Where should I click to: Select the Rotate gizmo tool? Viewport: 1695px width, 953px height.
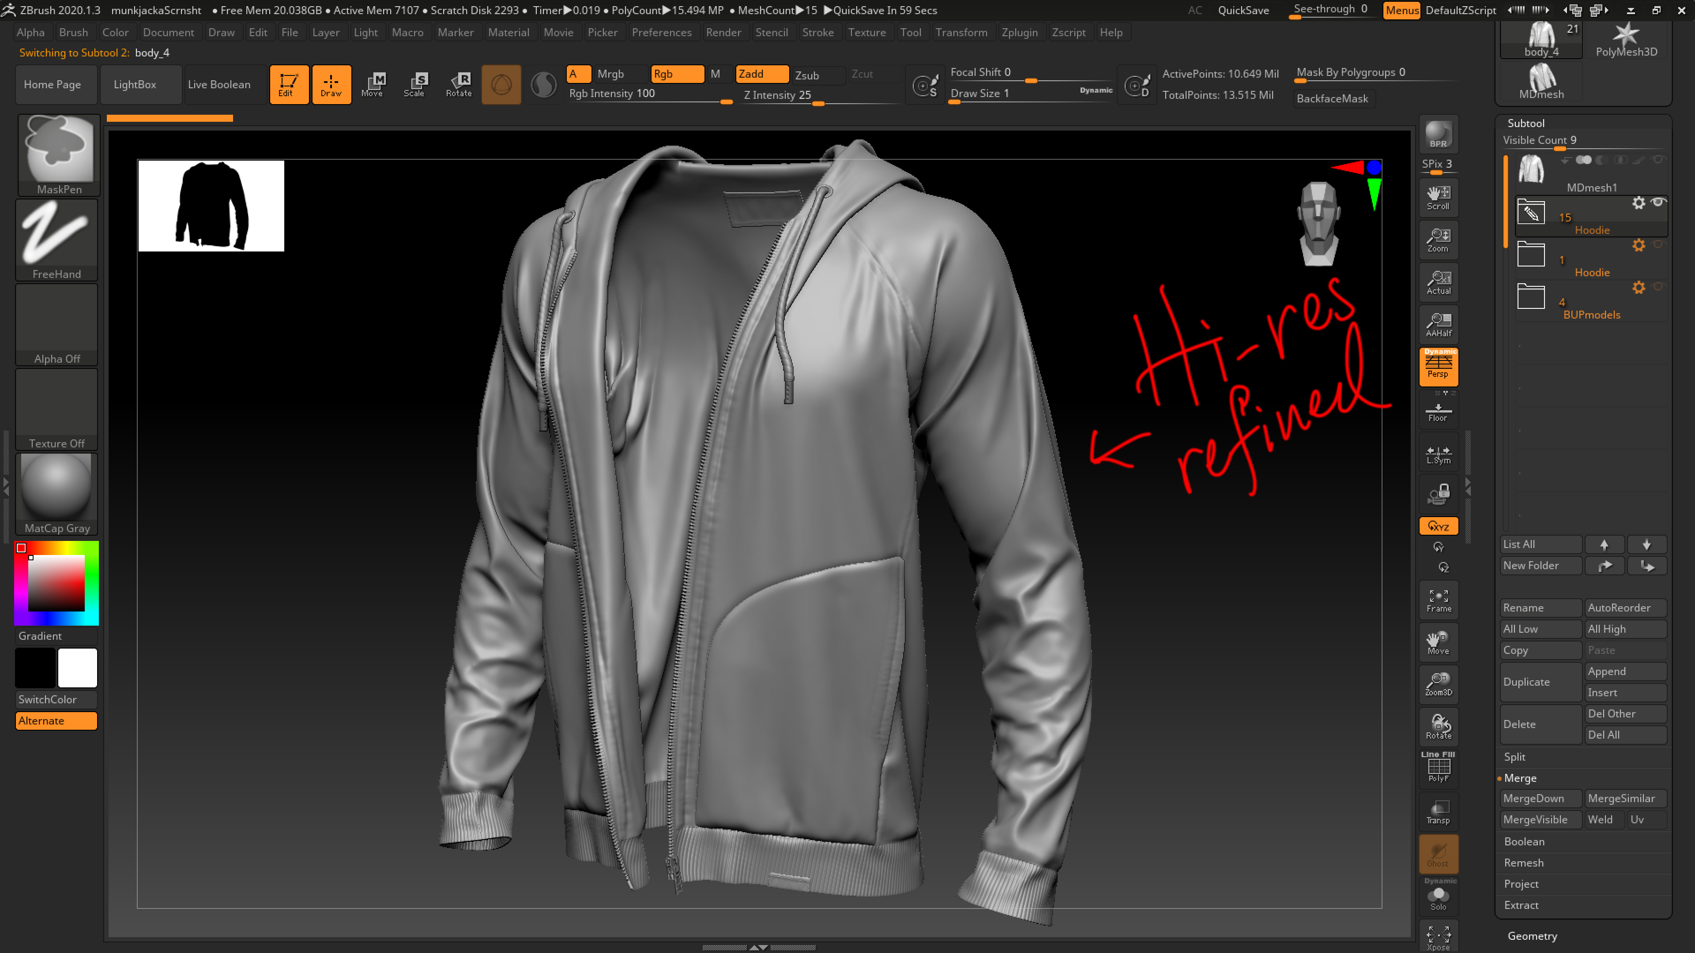pyautogui.click(x=459, y=85)
